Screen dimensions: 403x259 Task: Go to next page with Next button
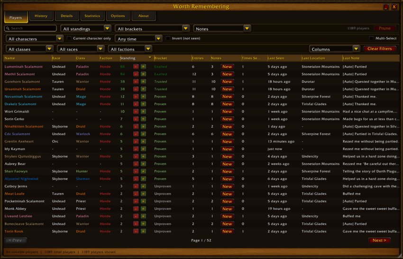click(x=379, y=240)
